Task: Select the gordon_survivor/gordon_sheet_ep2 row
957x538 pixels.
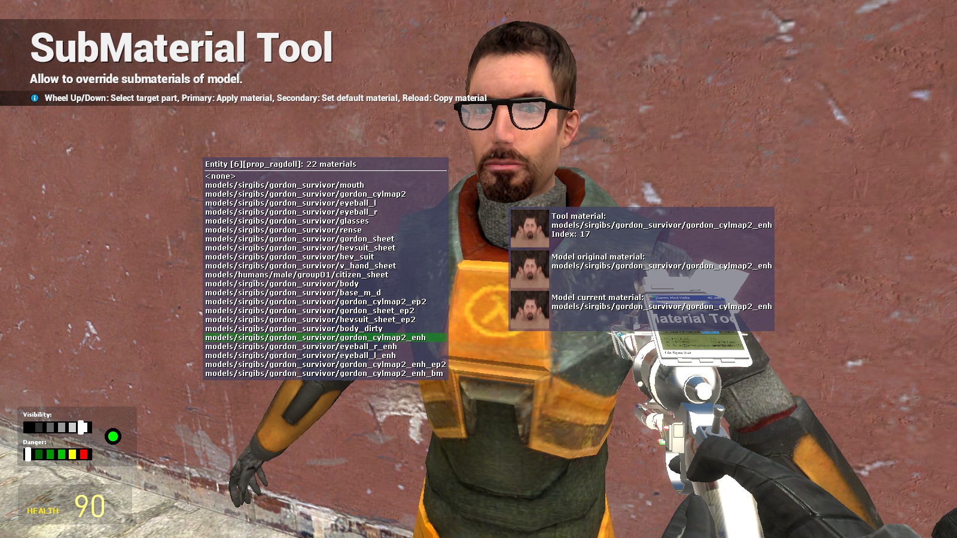Action: pos(325,311)
